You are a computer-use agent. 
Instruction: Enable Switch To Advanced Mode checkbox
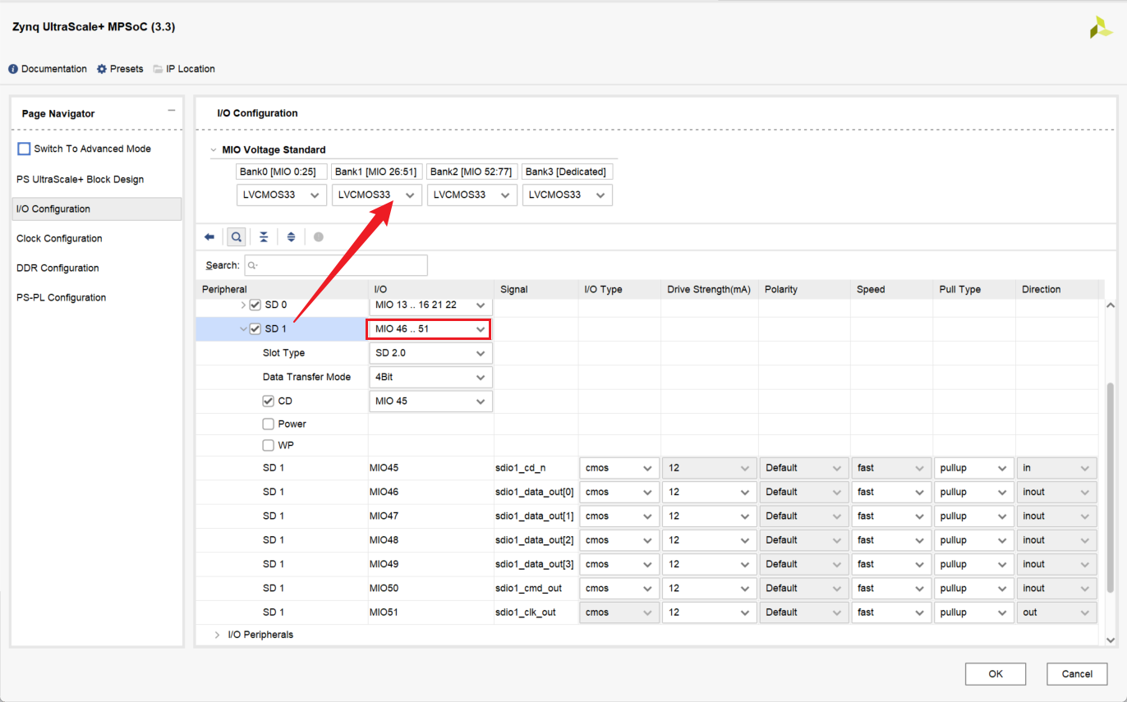24,149
